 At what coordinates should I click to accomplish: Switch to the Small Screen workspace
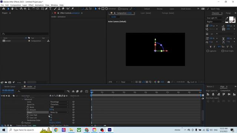(186, 9)
